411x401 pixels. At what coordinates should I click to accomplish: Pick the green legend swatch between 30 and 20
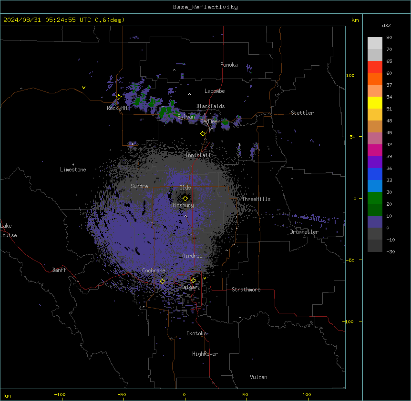tap(375, 198)
